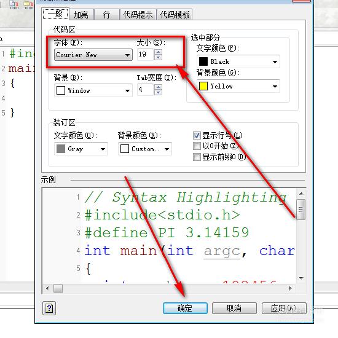338x338 pixels.
Task: Open selection background Yellow dropdown
Action: pyautogui.click(x=238, y=86)
